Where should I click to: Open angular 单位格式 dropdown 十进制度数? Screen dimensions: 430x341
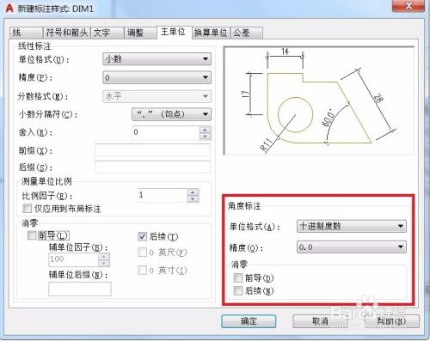(352, 226)
